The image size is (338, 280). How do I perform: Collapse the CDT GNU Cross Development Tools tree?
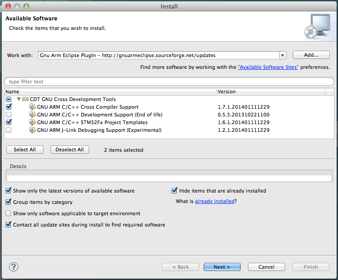coord(19,99)
